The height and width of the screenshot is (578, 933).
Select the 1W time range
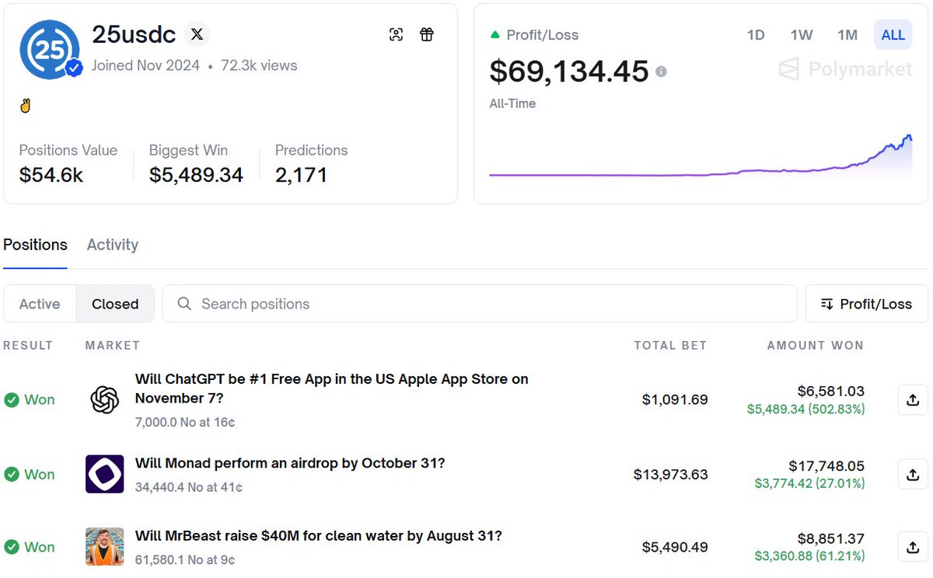[x=802, y=35]
